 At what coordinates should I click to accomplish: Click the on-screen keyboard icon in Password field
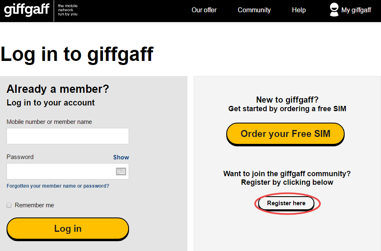pyautogui.click(x=121, y=171)
